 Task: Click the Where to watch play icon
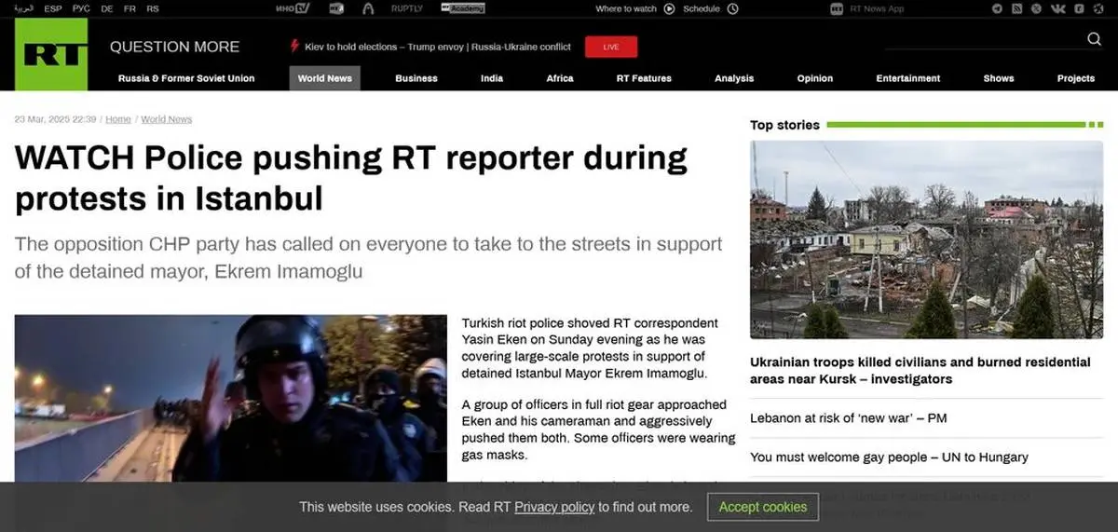[669, 8]
